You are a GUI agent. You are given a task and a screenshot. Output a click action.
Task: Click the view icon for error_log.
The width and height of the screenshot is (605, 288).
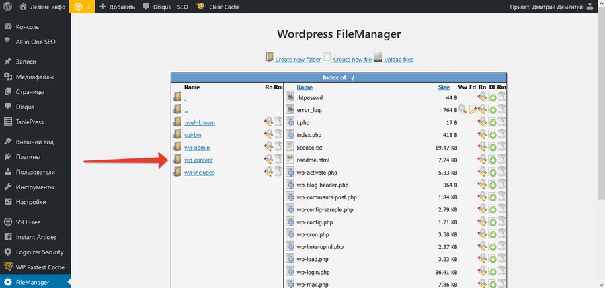(462, 110)
